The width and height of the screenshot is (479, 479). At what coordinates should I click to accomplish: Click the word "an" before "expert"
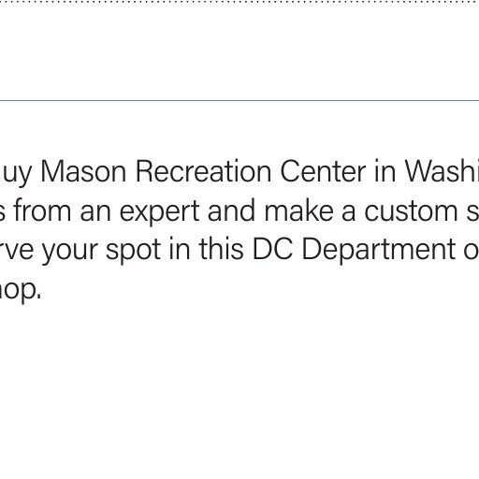tap(95, 212)
